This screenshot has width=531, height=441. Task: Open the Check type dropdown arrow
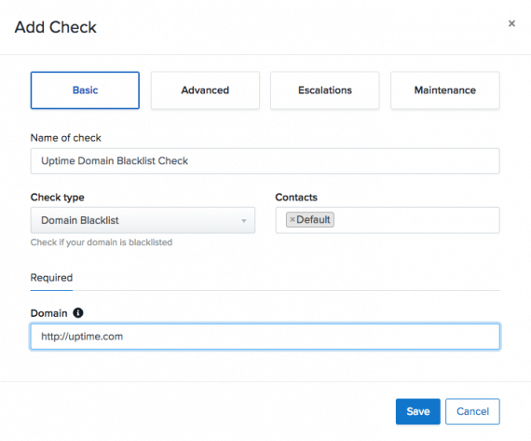(x=243, y=221)
